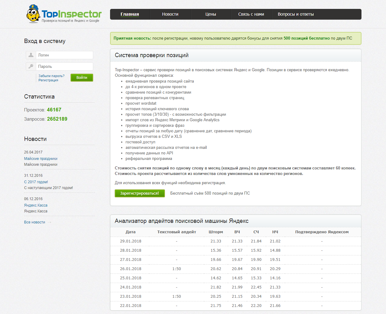Image resolution: width=386 pixels, height=314 pixels.
Task: Click the Зарегистрироваться! button
Action: coord(140,193)
